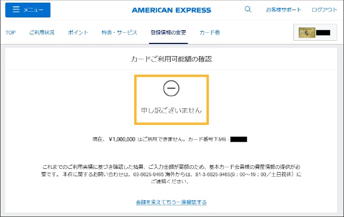Log out via the ログアウト link
This screenshot has height=217, width=344.
[324, 10]
